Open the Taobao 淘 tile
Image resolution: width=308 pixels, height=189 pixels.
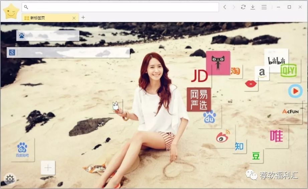coord(236,71)
